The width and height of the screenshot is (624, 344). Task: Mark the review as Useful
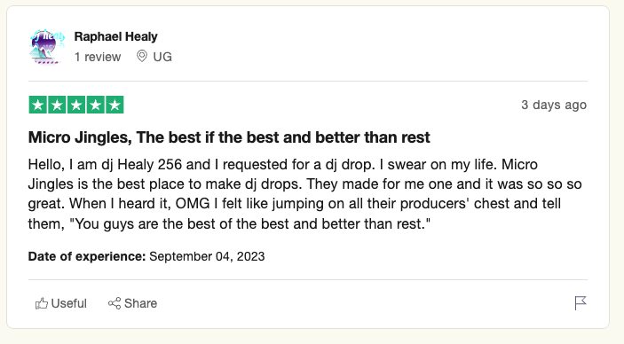coord(61,303)
